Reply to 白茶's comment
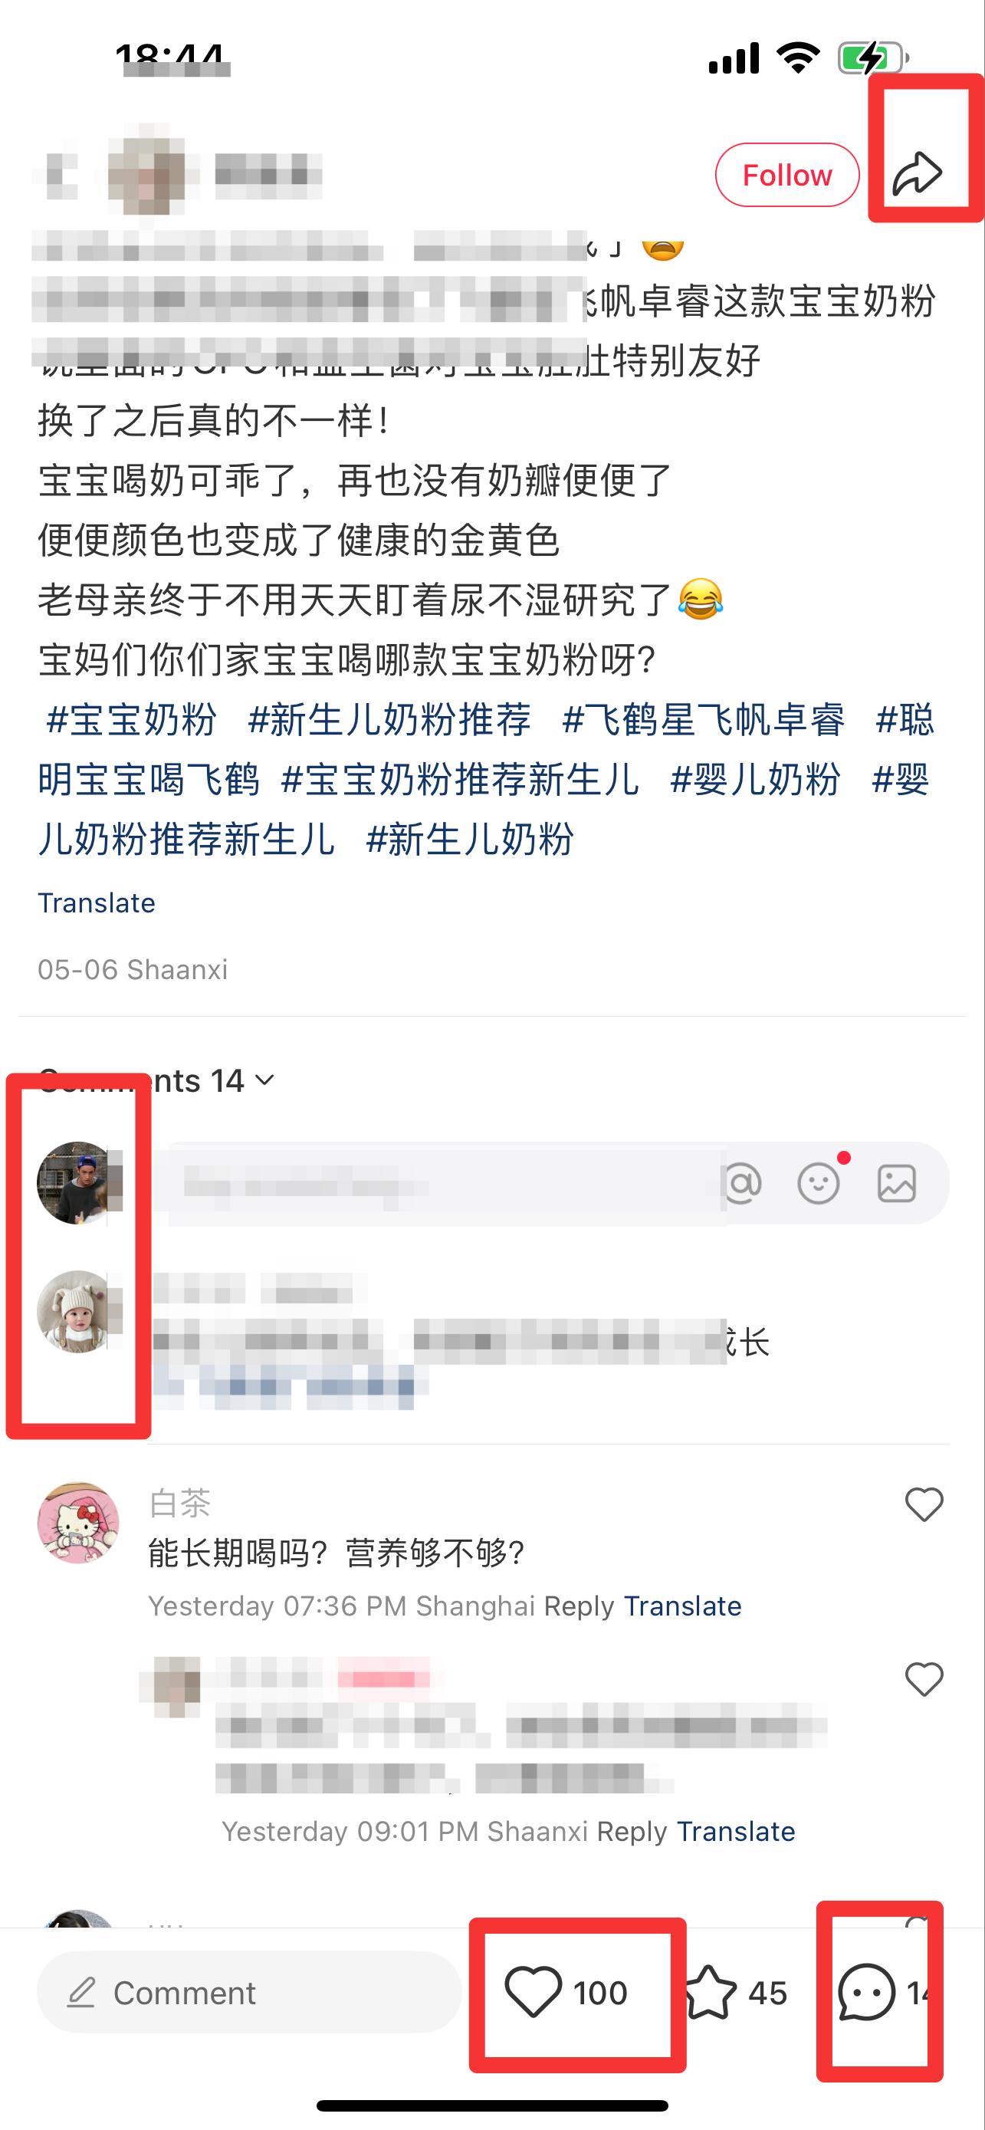The height and width of the screenshot is (2130, 985). tap(580, 1606)
